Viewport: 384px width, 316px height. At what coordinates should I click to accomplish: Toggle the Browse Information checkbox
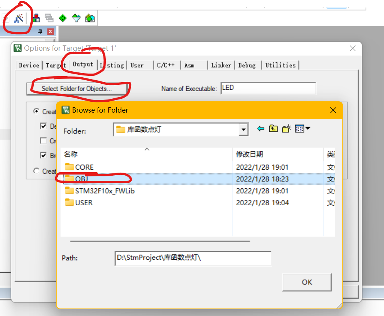43,155
